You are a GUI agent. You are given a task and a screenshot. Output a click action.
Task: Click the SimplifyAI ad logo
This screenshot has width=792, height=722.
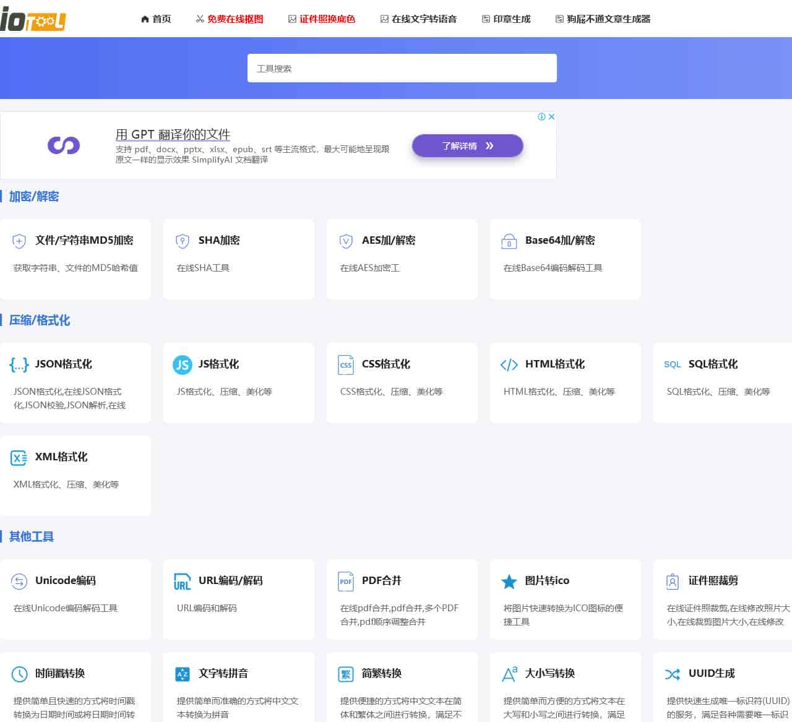(x=64, y=146)
